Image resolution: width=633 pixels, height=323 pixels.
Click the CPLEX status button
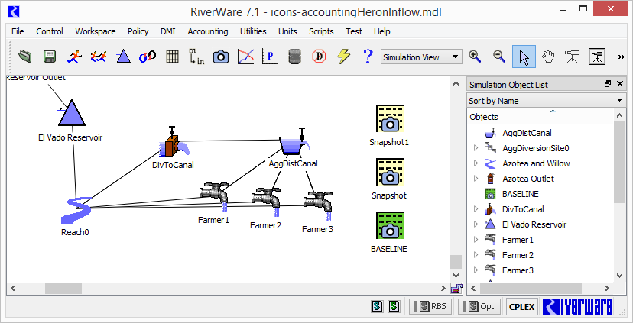(521, 306)
